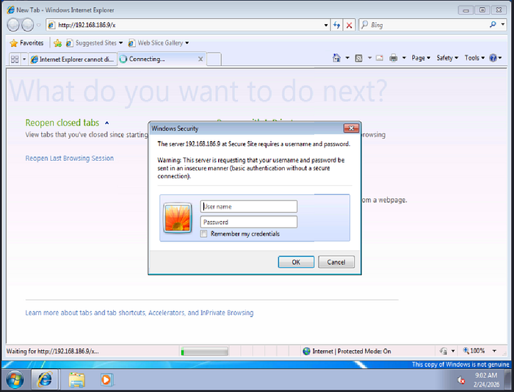
Task: Open a new blank tab button
Action: 214,59
